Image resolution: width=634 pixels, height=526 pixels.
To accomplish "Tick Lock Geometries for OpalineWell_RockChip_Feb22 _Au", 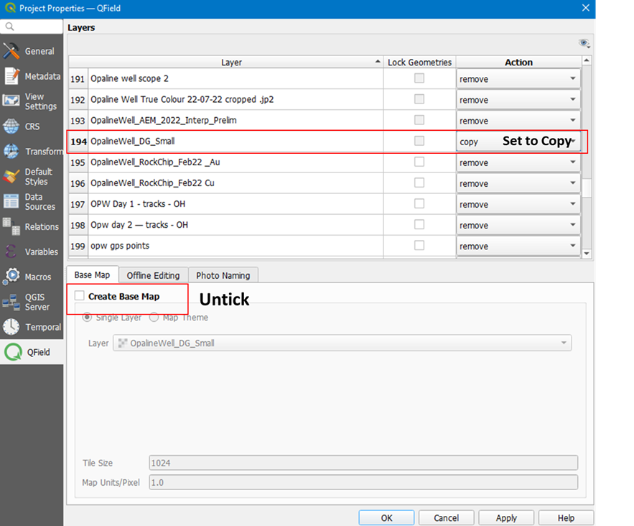I will (419, 162).
